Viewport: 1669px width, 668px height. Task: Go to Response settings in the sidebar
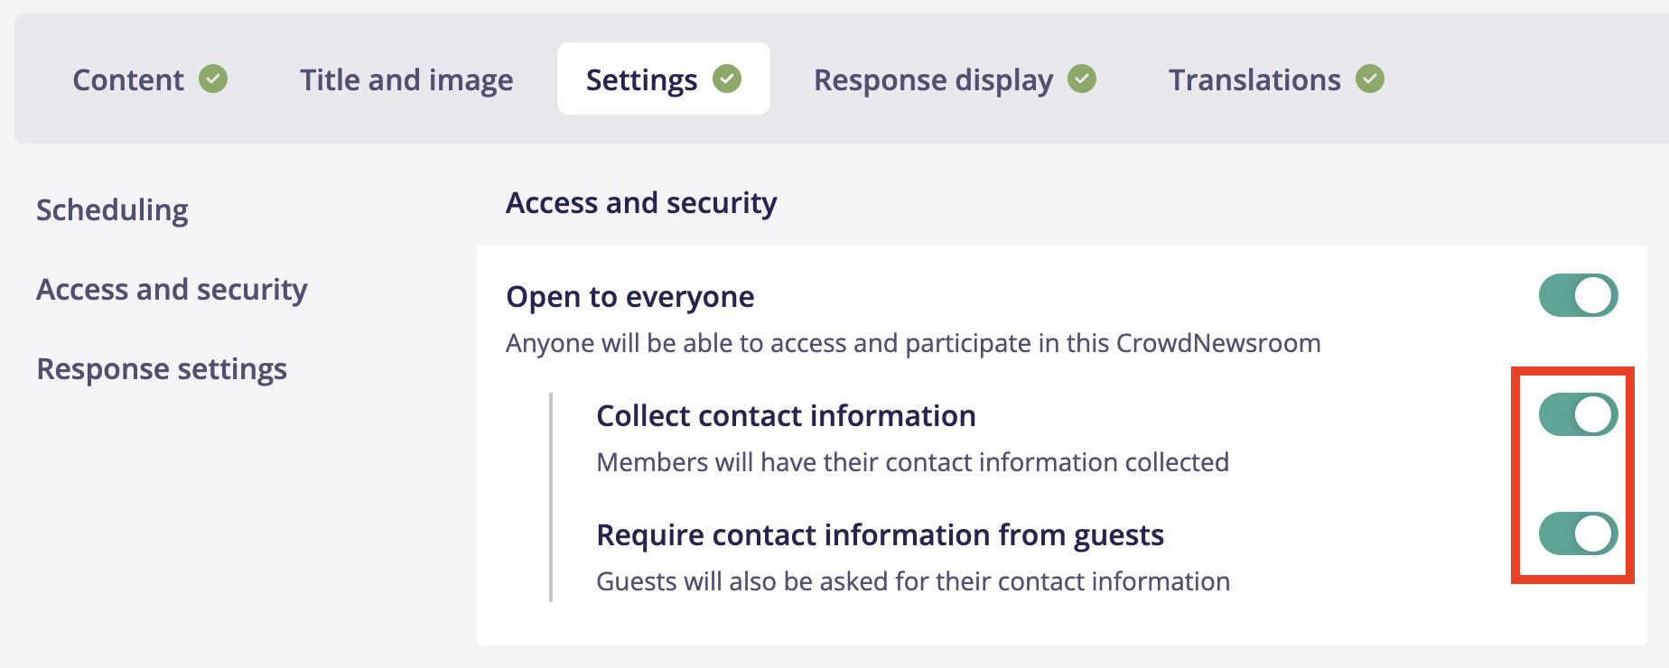point(162,368)
